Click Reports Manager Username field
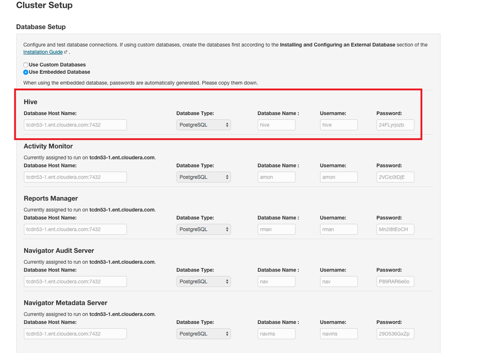 (339, 229)
